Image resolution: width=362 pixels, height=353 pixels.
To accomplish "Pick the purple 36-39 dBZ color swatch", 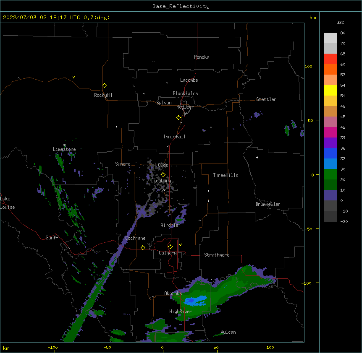I will (330, 143).
